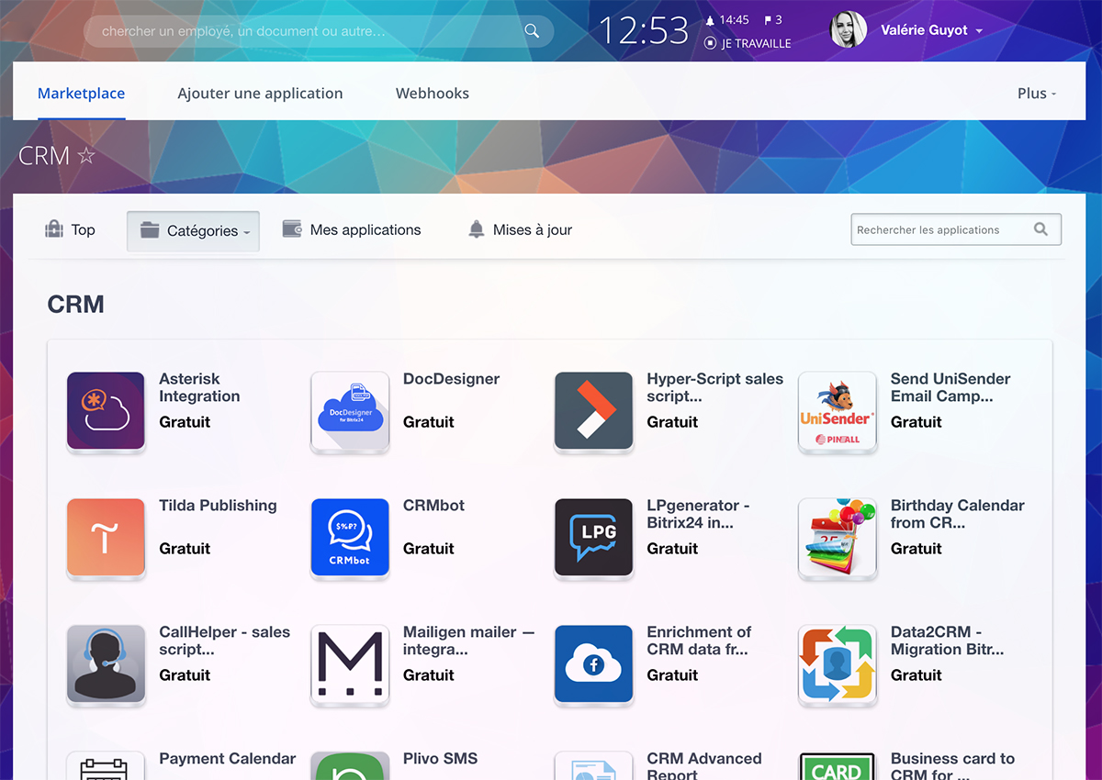Viewport: 1102px width, 780px height.
Task: Go to the Ajouter une application tab
Action: click(x=260, y=94)
